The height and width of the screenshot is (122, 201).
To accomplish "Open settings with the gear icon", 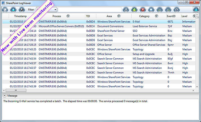I will click(x=177, y=10).
